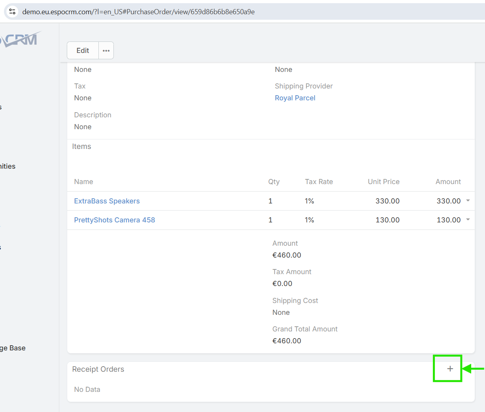This screenshot has width=485, height=412.
Task: Click the Grand Total Amount value
Action: click(287, 341)
